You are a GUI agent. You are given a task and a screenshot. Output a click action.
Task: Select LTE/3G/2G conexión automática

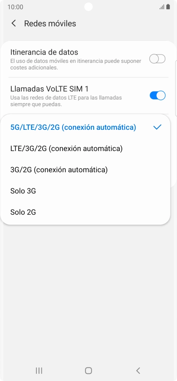click(x=85, y=148)
